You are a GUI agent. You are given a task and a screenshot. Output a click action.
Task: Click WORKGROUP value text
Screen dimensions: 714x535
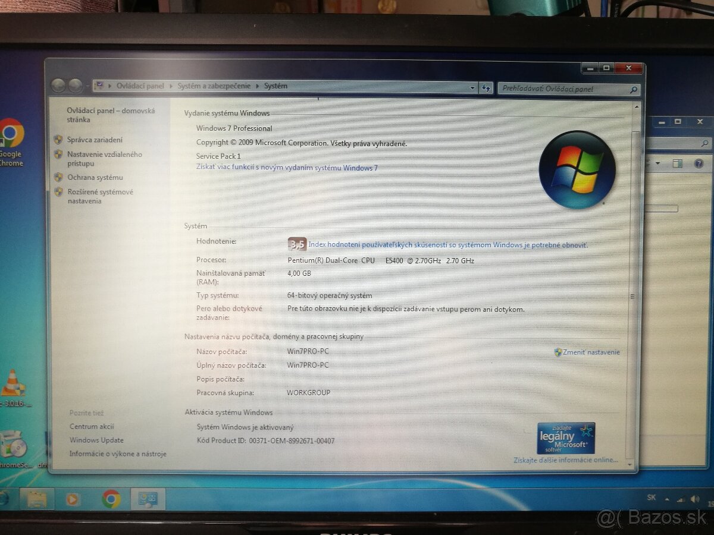(x=308, y=393)
